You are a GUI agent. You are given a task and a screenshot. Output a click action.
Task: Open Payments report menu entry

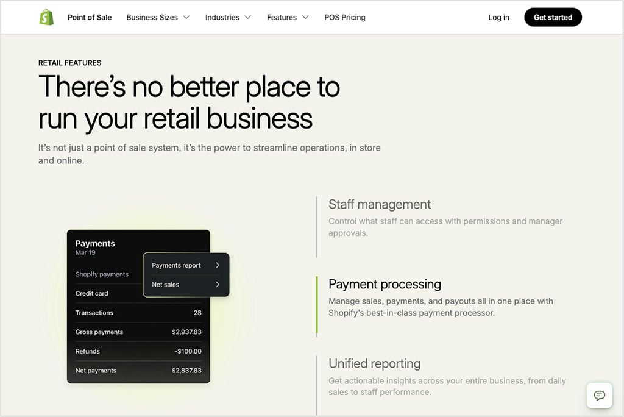(185, 265)
